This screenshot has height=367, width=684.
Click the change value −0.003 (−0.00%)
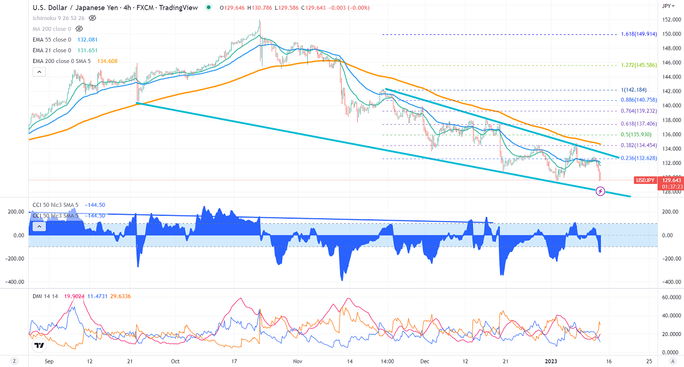[349, 8]
